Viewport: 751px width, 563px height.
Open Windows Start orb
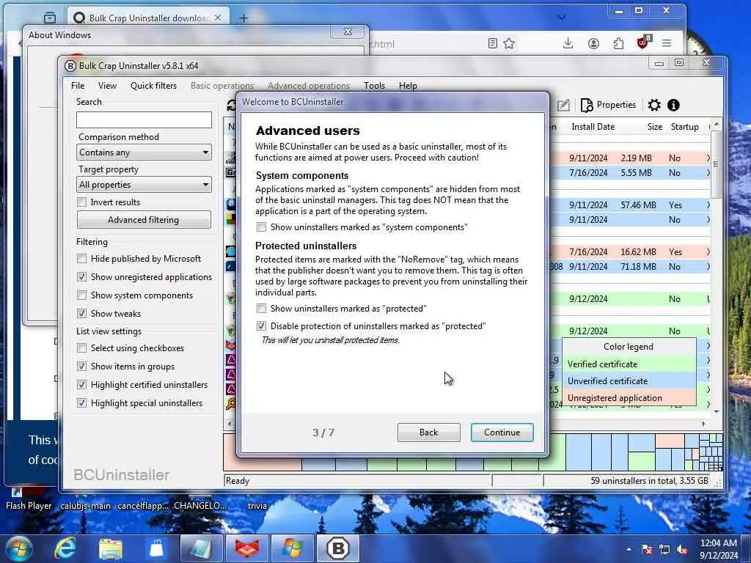pyautogui.click(x=18, y=548)
